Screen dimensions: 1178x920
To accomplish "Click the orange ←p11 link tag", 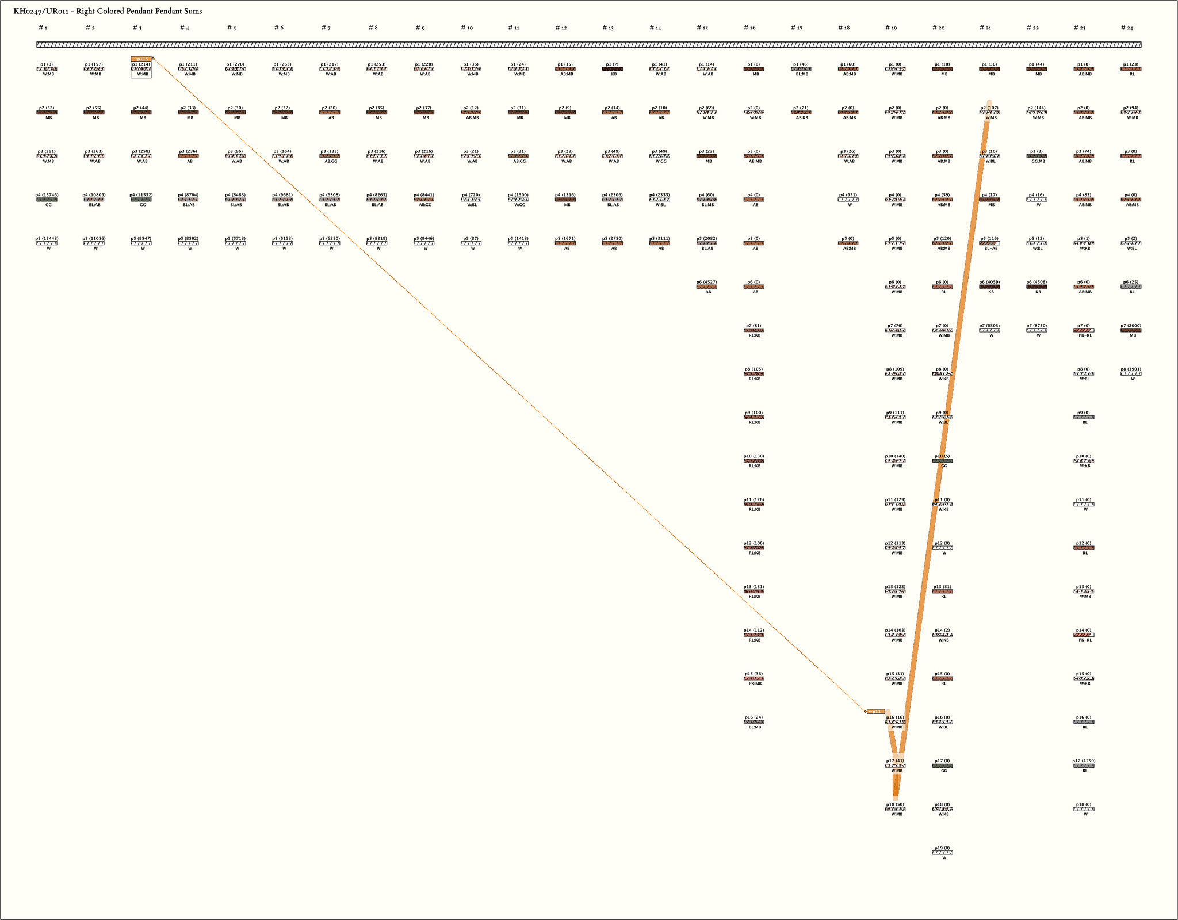I will coord(875,712).
